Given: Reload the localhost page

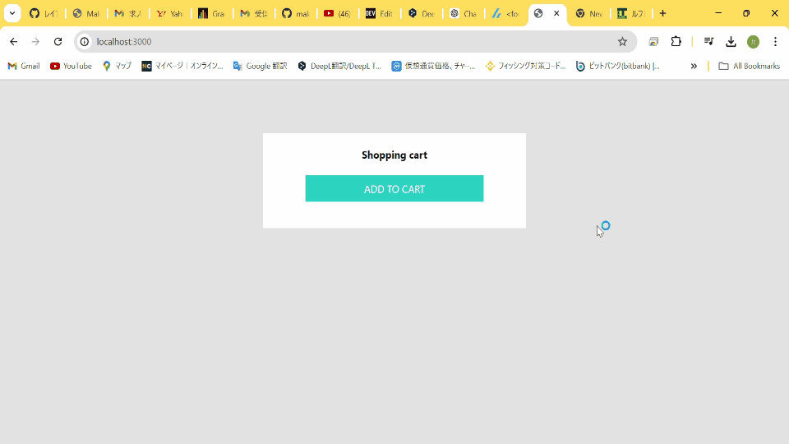Looking at the screenshot, I should coord(58,42).
